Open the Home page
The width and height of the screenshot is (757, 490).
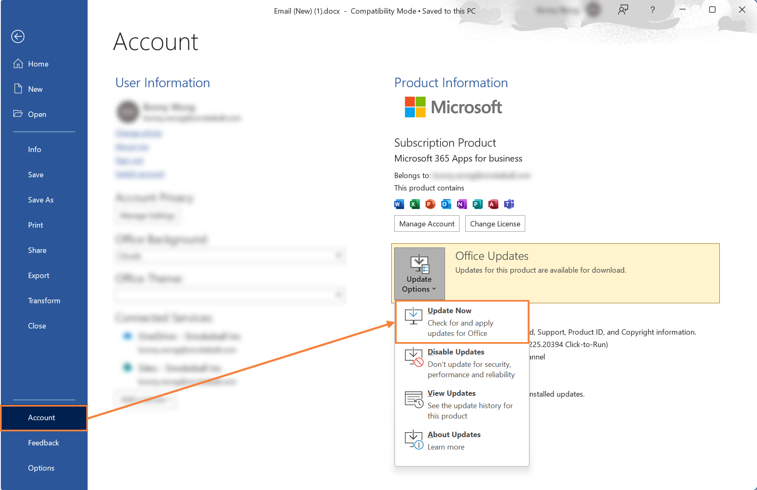tap(44, 64)
